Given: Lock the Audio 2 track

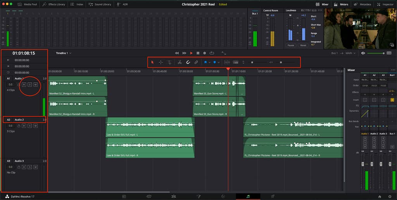Looking at the screenshot, I should pos(19,125).
